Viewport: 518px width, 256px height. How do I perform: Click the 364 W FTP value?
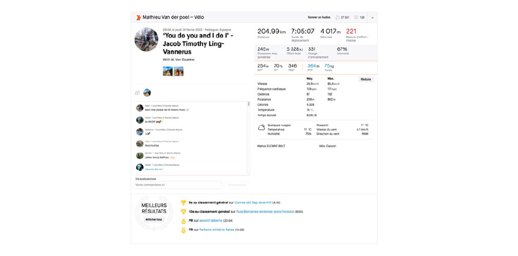(x=313, y=66)
